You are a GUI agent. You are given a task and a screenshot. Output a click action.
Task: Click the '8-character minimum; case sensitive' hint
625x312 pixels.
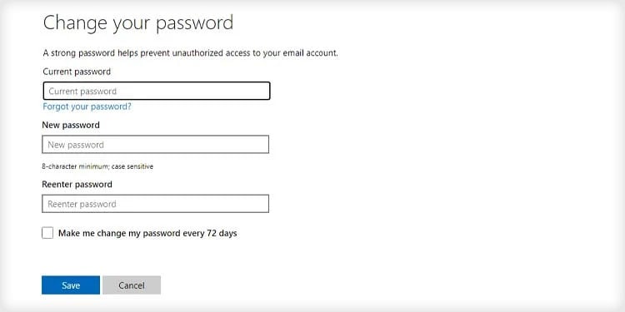pos(97,166)
